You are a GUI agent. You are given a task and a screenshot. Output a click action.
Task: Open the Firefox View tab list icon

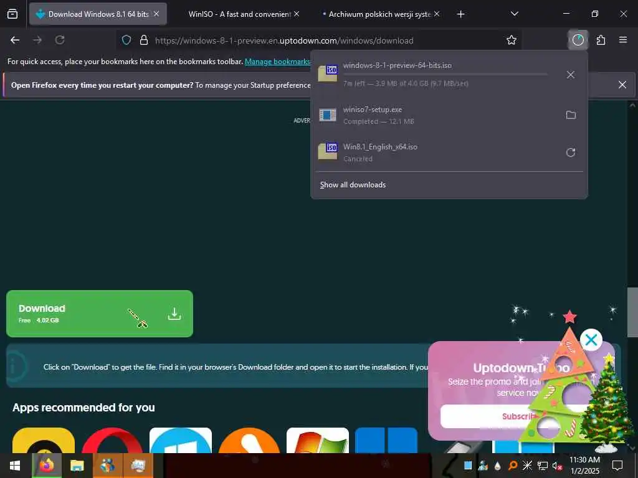(12, 14)
